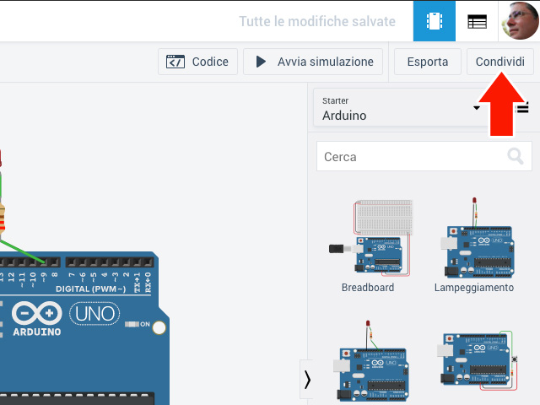The width and height of the screenshot is (540, 405).
Task: Click the ON LED indicator on Arduino
Action: [x=131, y=325]
